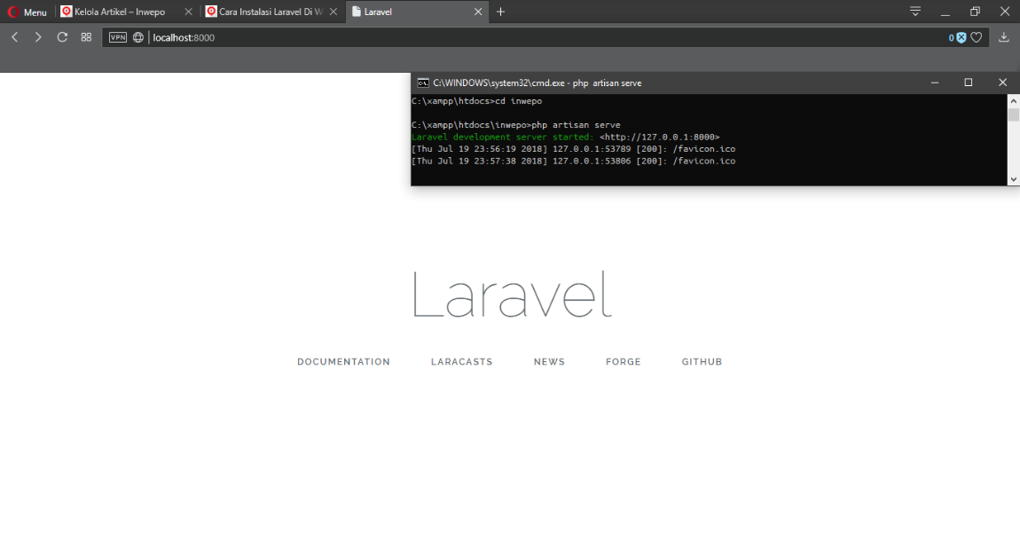Toggle the VPN badge
The width and height of the screenshot is (1020, 552).
pos(118,37)
